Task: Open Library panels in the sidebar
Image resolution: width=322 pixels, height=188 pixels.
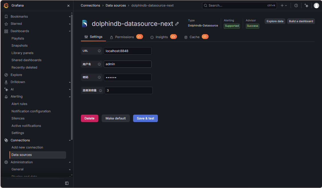Action: tap(23, 53)
